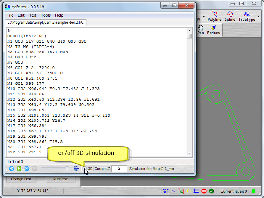Click the fit-view icon in simulation bar
Image resolution: width=264 pixels, height=198 pixels.
[77, 169]
